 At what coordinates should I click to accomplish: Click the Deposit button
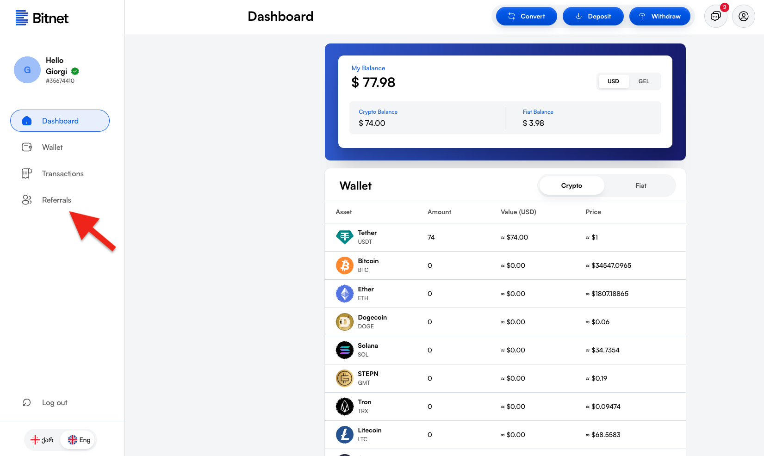(x=593, y=16)
